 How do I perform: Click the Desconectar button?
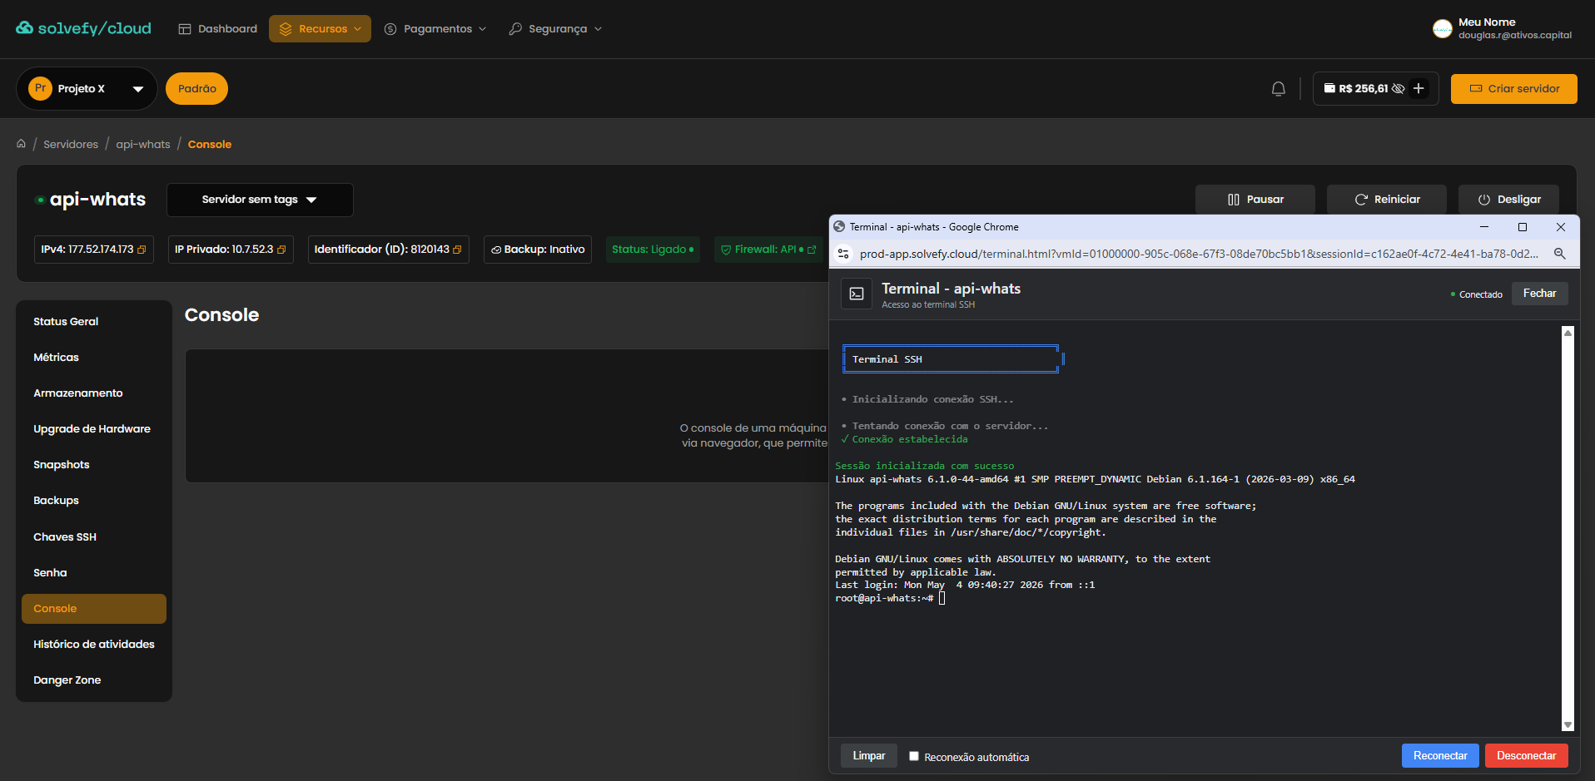(1526, 756)
